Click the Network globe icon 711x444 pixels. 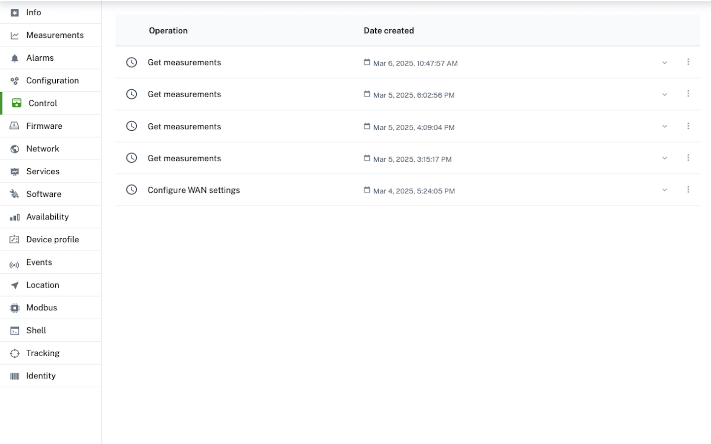point(15,149)
